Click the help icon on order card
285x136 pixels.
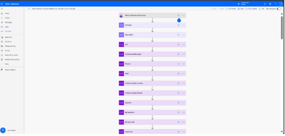(x=179, y=74)
